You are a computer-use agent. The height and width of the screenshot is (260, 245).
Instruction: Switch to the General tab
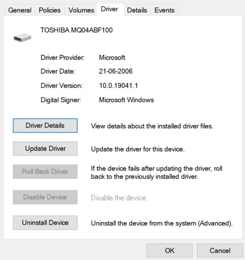[x=20, y=10]
